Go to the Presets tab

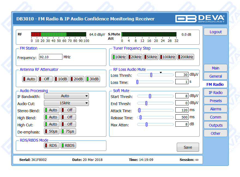(215, 101)
